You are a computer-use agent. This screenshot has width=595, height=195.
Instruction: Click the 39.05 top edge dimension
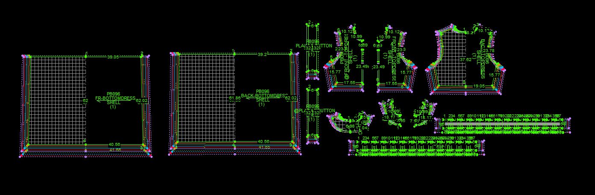[113, 57]
